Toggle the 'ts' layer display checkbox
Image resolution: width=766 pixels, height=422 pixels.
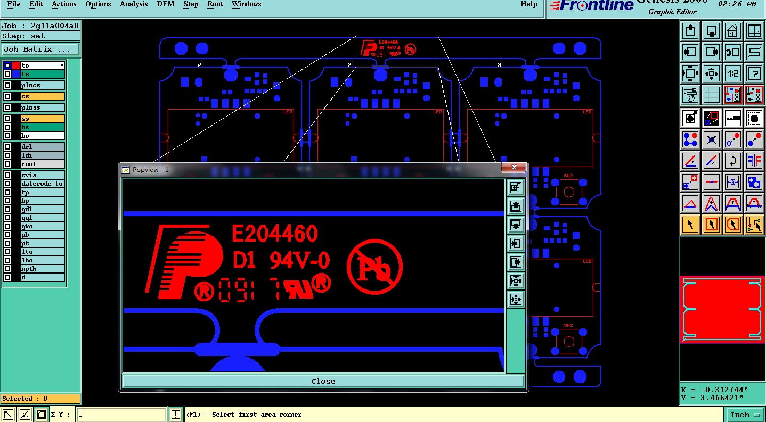point(7,74)
